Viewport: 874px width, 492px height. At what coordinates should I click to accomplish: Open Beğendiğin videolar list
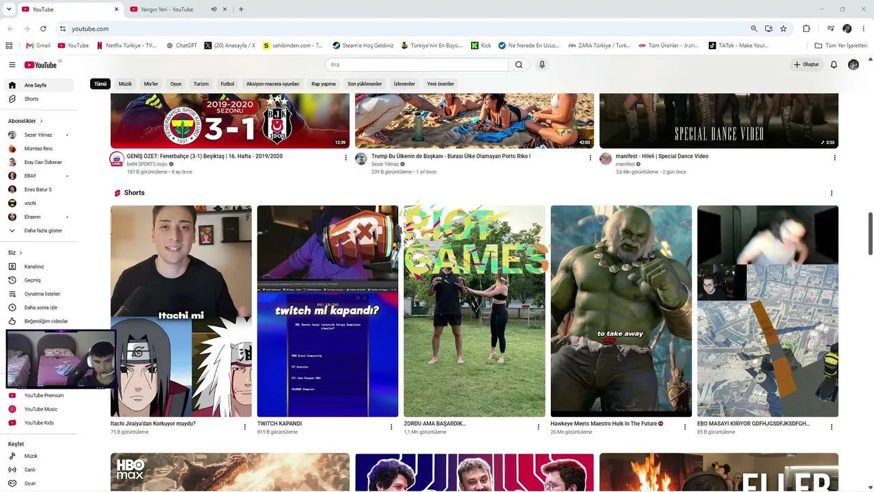click(x=38, y=321)
